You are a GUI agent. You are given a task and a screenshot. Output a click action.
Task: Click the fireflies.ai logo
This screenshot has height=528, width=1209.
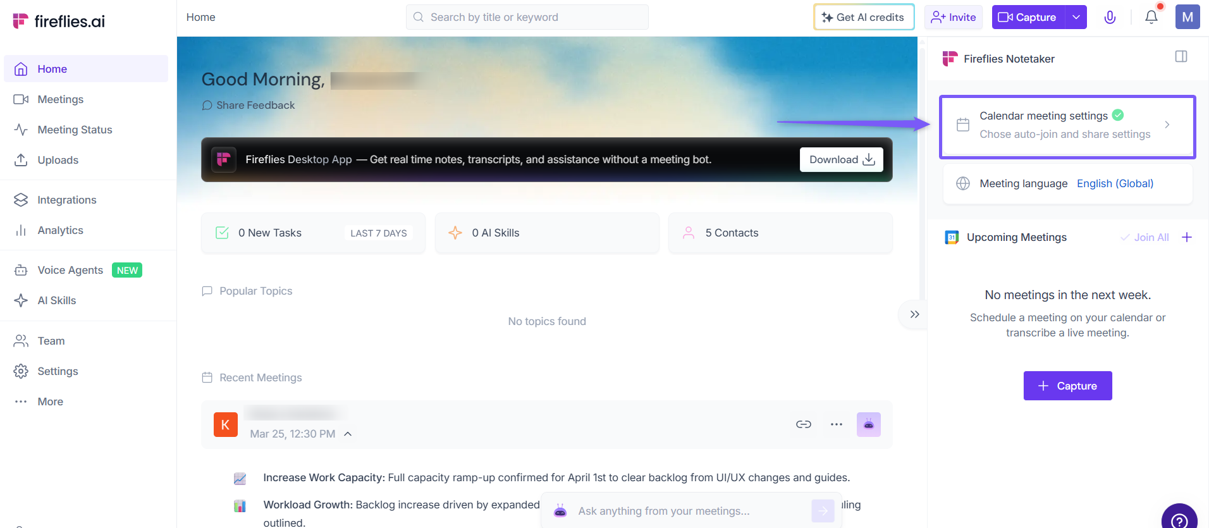click(59, 21)
